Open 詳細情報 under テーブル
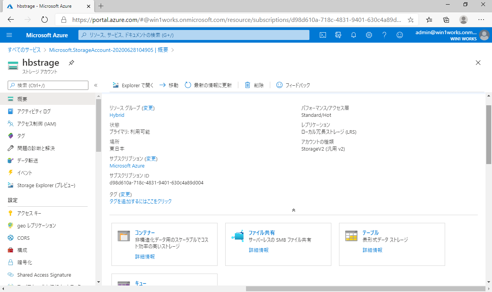This screenshot has width=492, height=292. [x=372, y=250]
